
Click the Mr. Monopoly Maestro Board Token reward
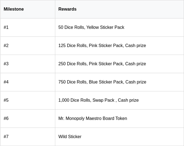coord(92,118)
